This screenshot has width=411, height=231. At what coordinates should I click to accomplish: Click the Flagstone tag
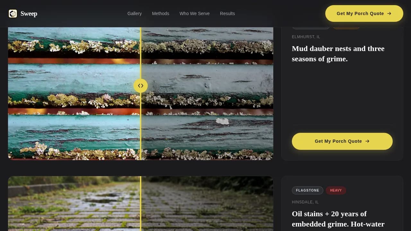tap(308, 190)
